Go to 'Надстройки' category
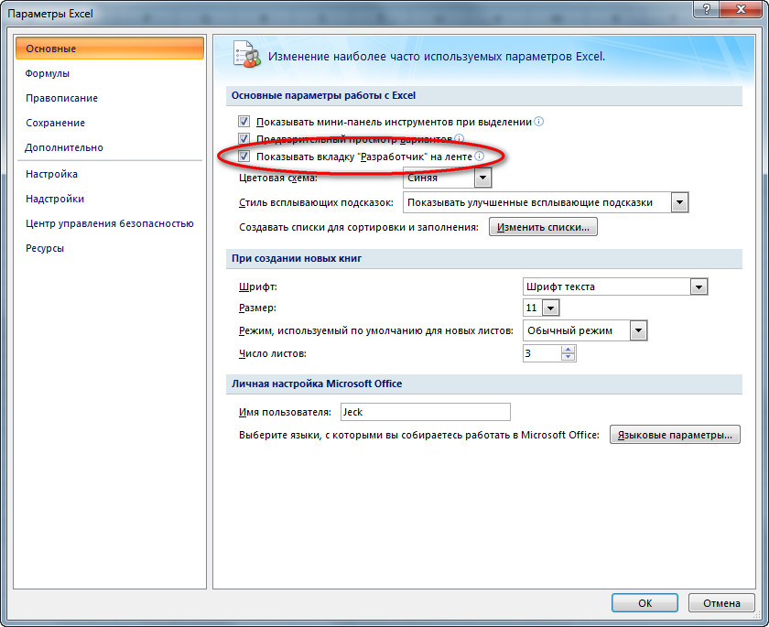 click(55, 199)
